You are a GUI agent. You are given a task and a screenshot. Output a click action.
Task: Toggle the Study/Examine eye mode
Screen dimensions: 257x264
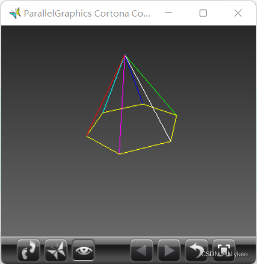click(x=83, y=250)
